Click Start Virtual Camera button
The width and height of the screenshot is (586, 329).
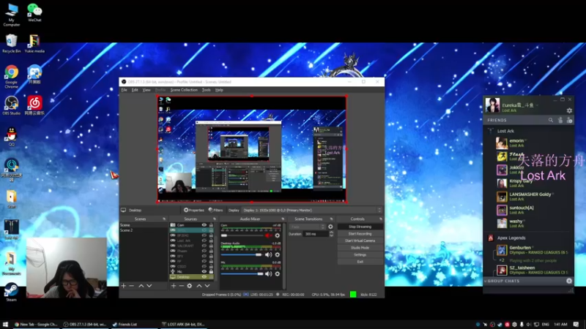click(x=360, y=241)
